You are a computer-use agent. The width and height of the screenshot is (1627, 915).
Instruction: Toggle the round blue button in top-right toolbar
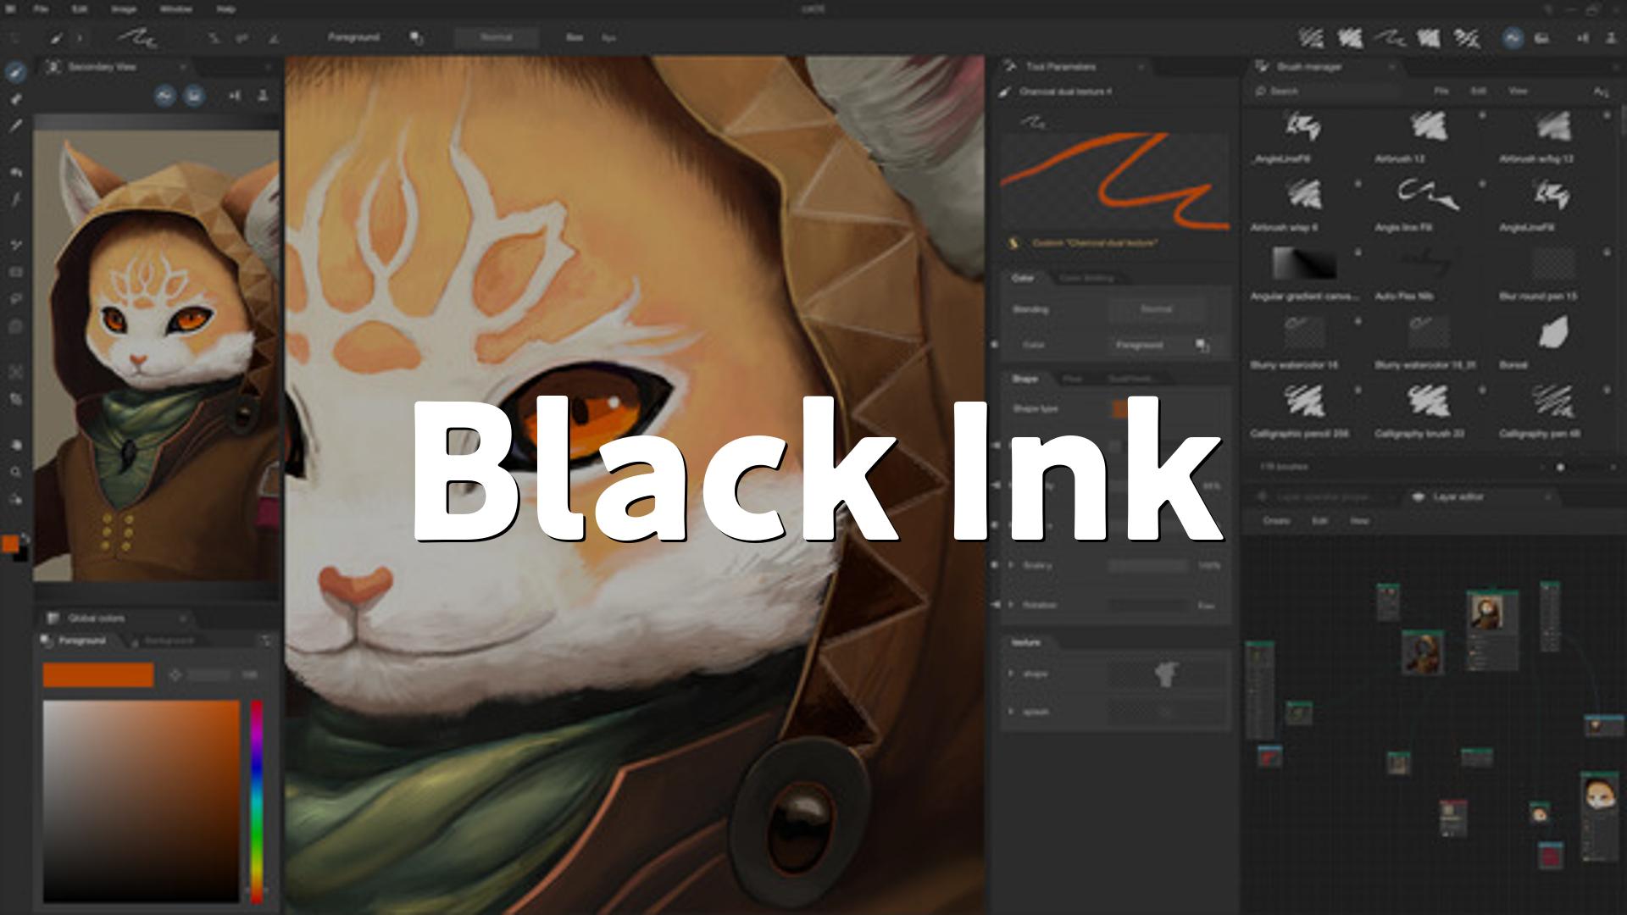tap(1513, 37)
